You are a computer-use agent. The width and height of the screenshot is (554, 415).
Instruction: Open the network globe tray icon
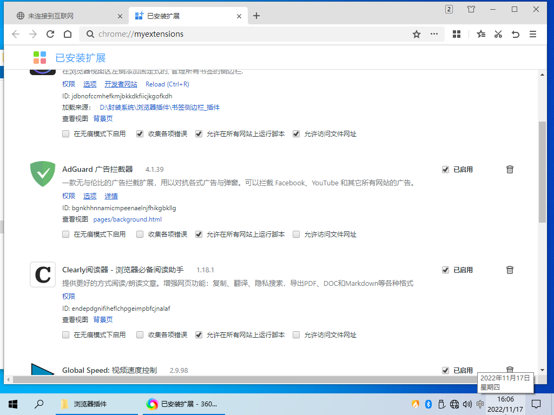tap(454, 404)
